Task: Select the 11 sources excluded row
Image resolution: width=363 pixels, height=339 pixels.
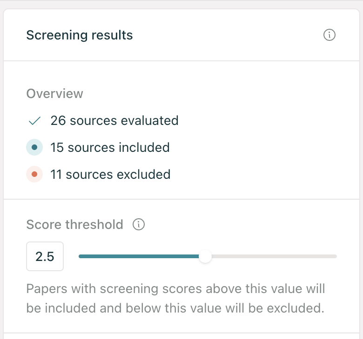Action: [x=98, y=174]
